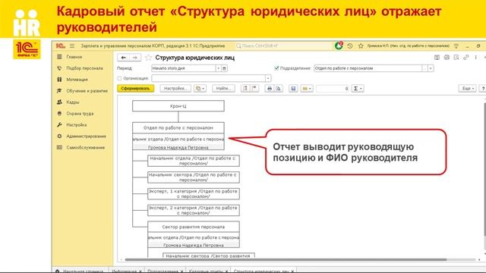
Task: Go forward with the right arrow
Action: (135, 58)
